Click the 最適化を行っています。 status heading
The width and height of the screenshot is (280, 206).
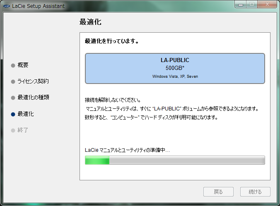coord(111,41)
